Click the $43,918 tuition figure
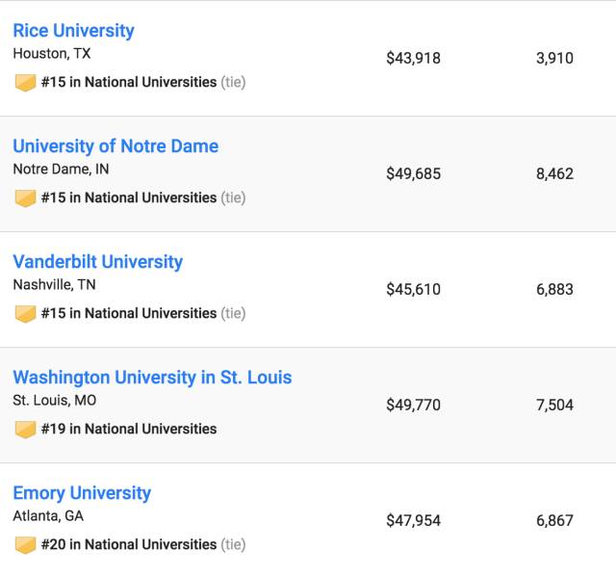Viewport: 616px width, 577px height. coord(413,58)
